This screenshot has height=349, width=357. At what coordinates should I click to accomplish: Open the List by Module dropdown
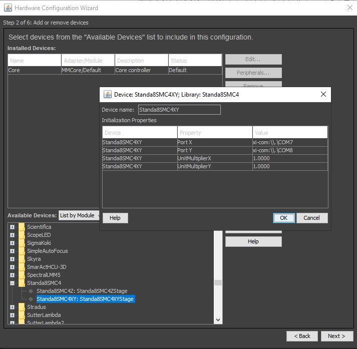(78, 215)
